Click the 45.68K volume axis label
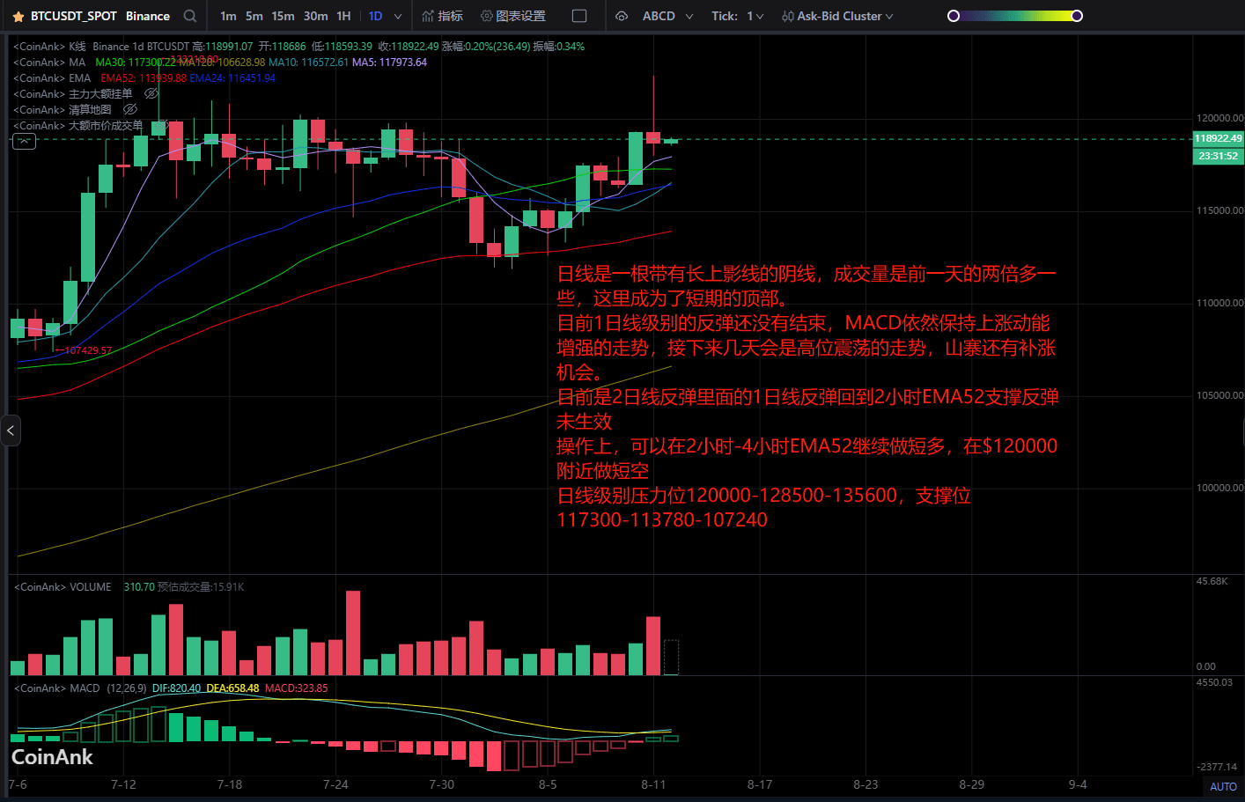The width and height of the screenshot is (1245, 802). coord(1212,581)
